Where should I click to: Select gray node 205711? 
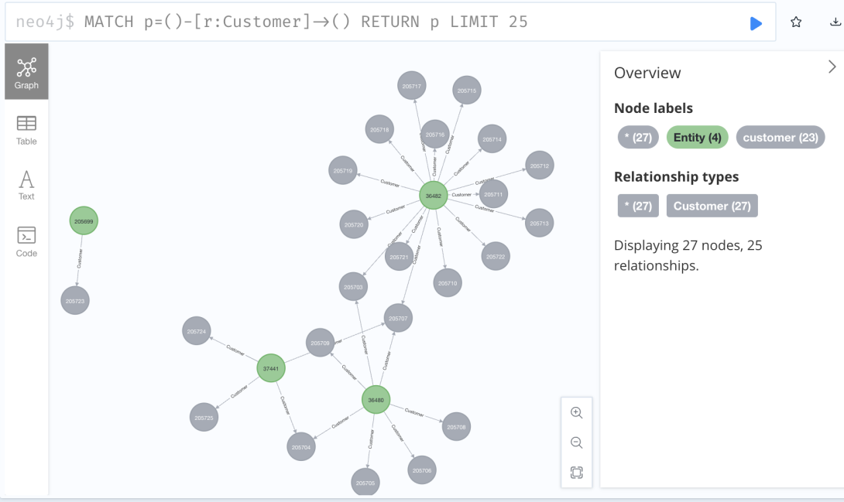click(x=493, y=194)
